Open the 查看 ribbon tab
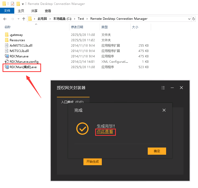The width and height of the screenshot is (198, 188). pyautogui.click(x=48, y=11)
